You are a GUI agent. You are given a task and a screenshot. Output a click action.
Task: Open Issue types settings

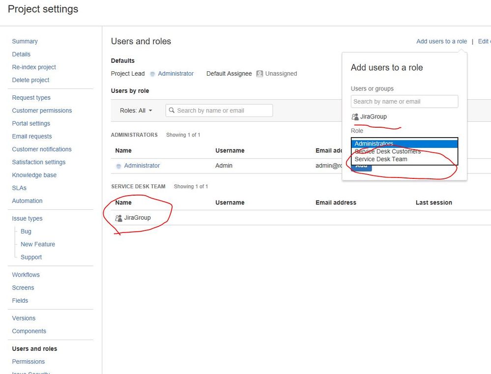click(27, 218)
